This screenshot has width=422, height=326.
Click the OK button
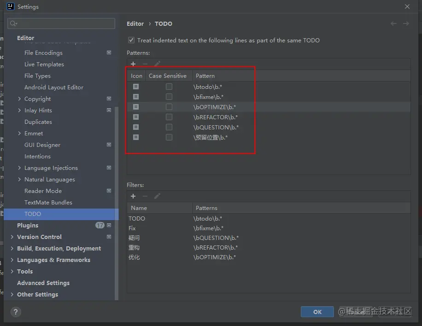[317, 312]
